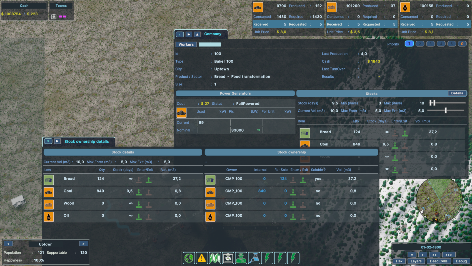Click the camera icon under Teams
This screenshot has width=472, height=266.
[x=54, y=16]
